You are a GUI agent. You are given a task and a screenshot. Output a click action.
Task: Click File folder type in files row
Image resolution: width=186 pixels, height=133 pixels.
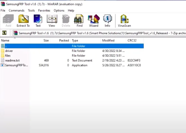[x=78, y=55]
